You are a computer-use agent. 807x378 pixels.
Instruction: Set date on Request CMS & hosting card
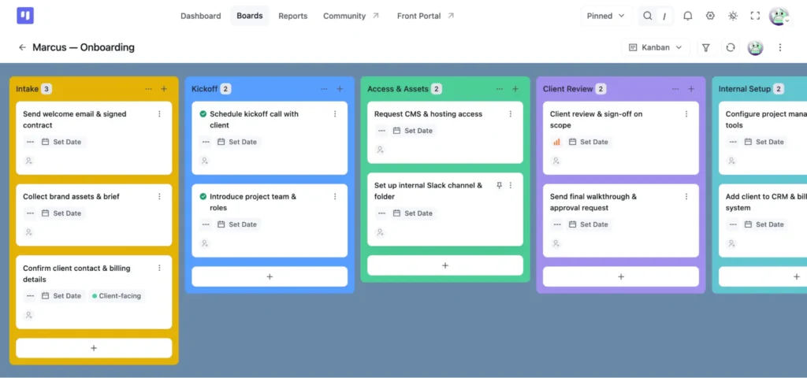tap(413, 131)
